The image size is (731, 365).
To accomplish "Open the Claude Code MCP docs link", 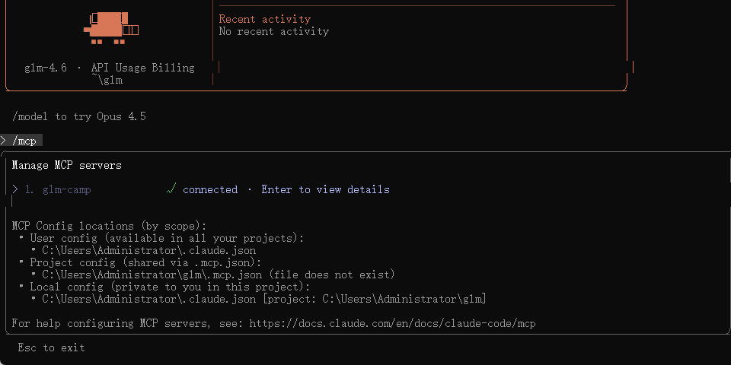I will [x=392, y=323].
